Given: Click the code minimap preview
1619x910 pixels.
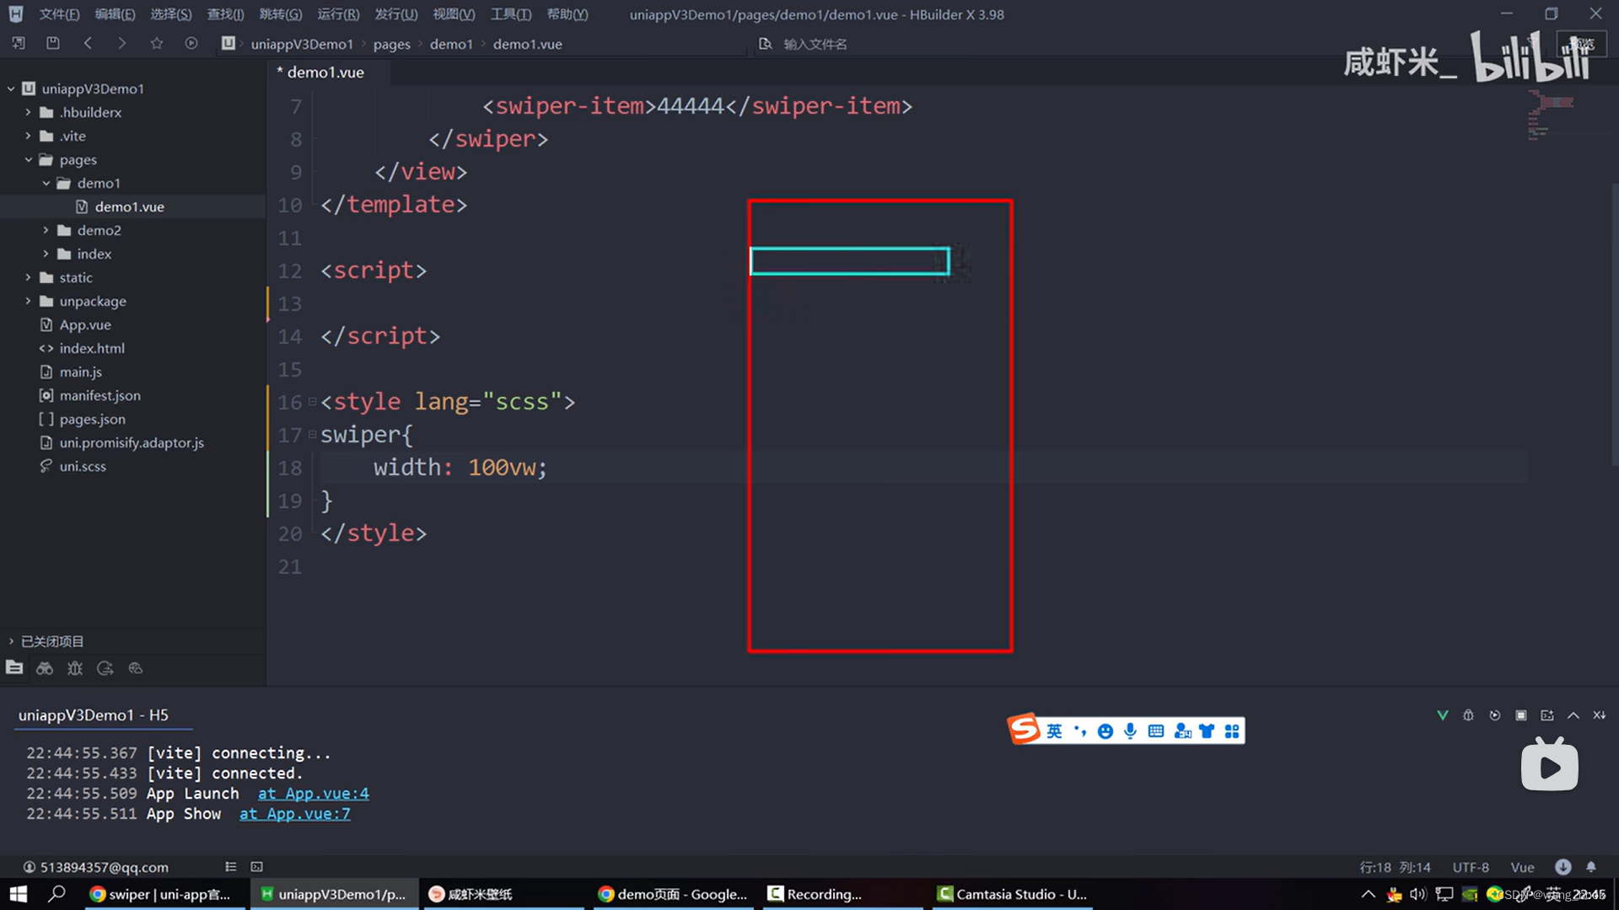Looking at the screenshot, I should tap(1550, 116).
